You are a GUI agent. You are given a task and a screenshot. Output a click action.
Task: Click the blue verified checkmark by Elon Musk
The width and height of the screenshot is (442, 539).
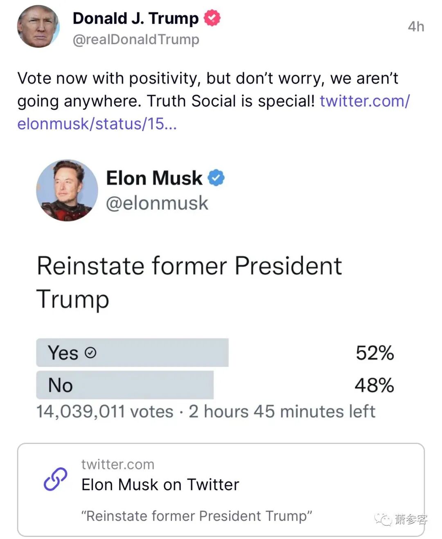[216, 178]
